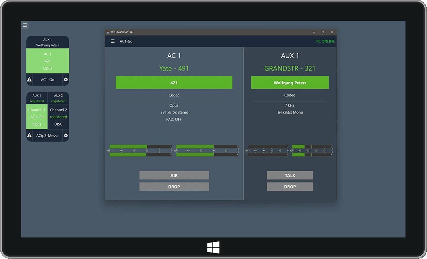Open the desktop hamburger menu at top-left
427x259 pixels.
point(25,25)
